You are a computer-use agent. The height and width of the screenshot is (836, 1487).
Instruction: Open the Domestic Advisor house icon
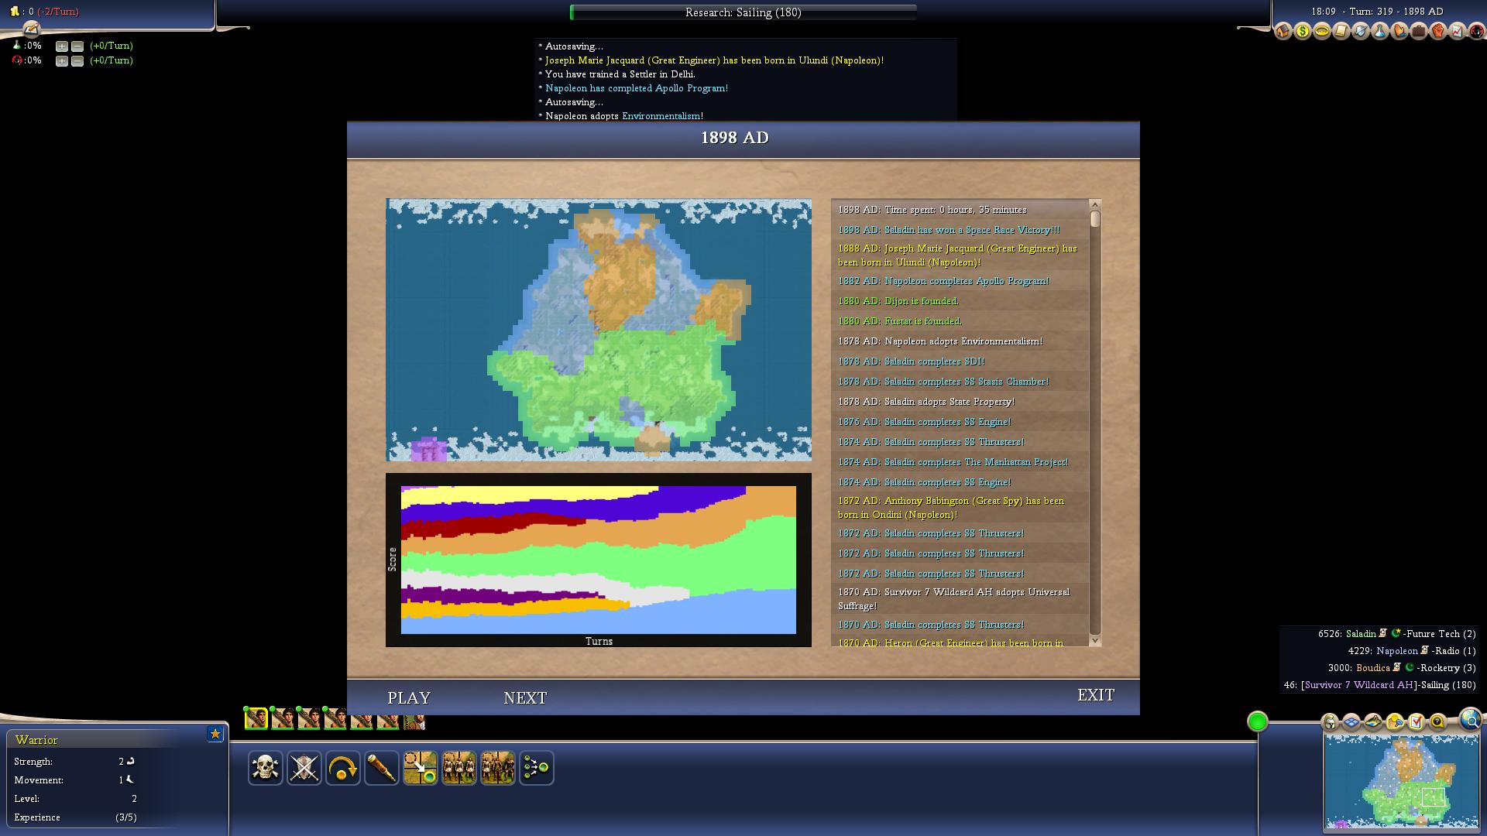tap(1283, 31)
